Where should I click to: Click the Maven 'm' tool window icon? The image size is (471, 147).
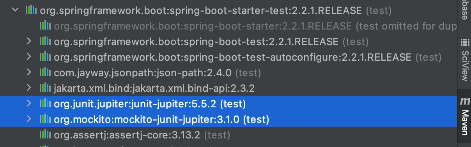pos(464,101)
